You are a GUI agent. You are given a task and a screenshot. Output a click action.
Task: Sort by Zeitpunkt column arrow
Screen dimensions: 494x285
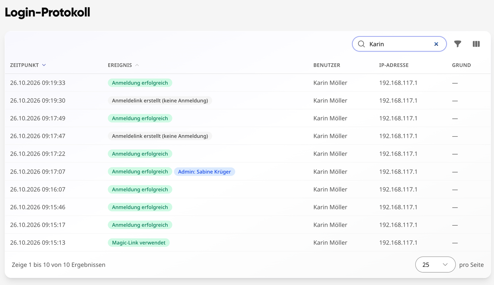click(x=44, y=65)
